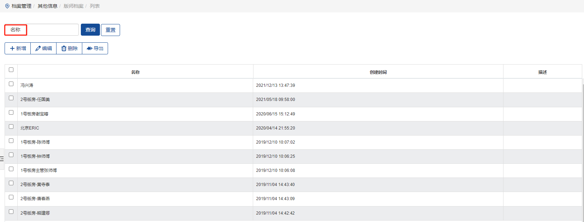Click the 描述 column header
Image resolution: width=584 pixels, height=222 pixels.
[542, 72]
